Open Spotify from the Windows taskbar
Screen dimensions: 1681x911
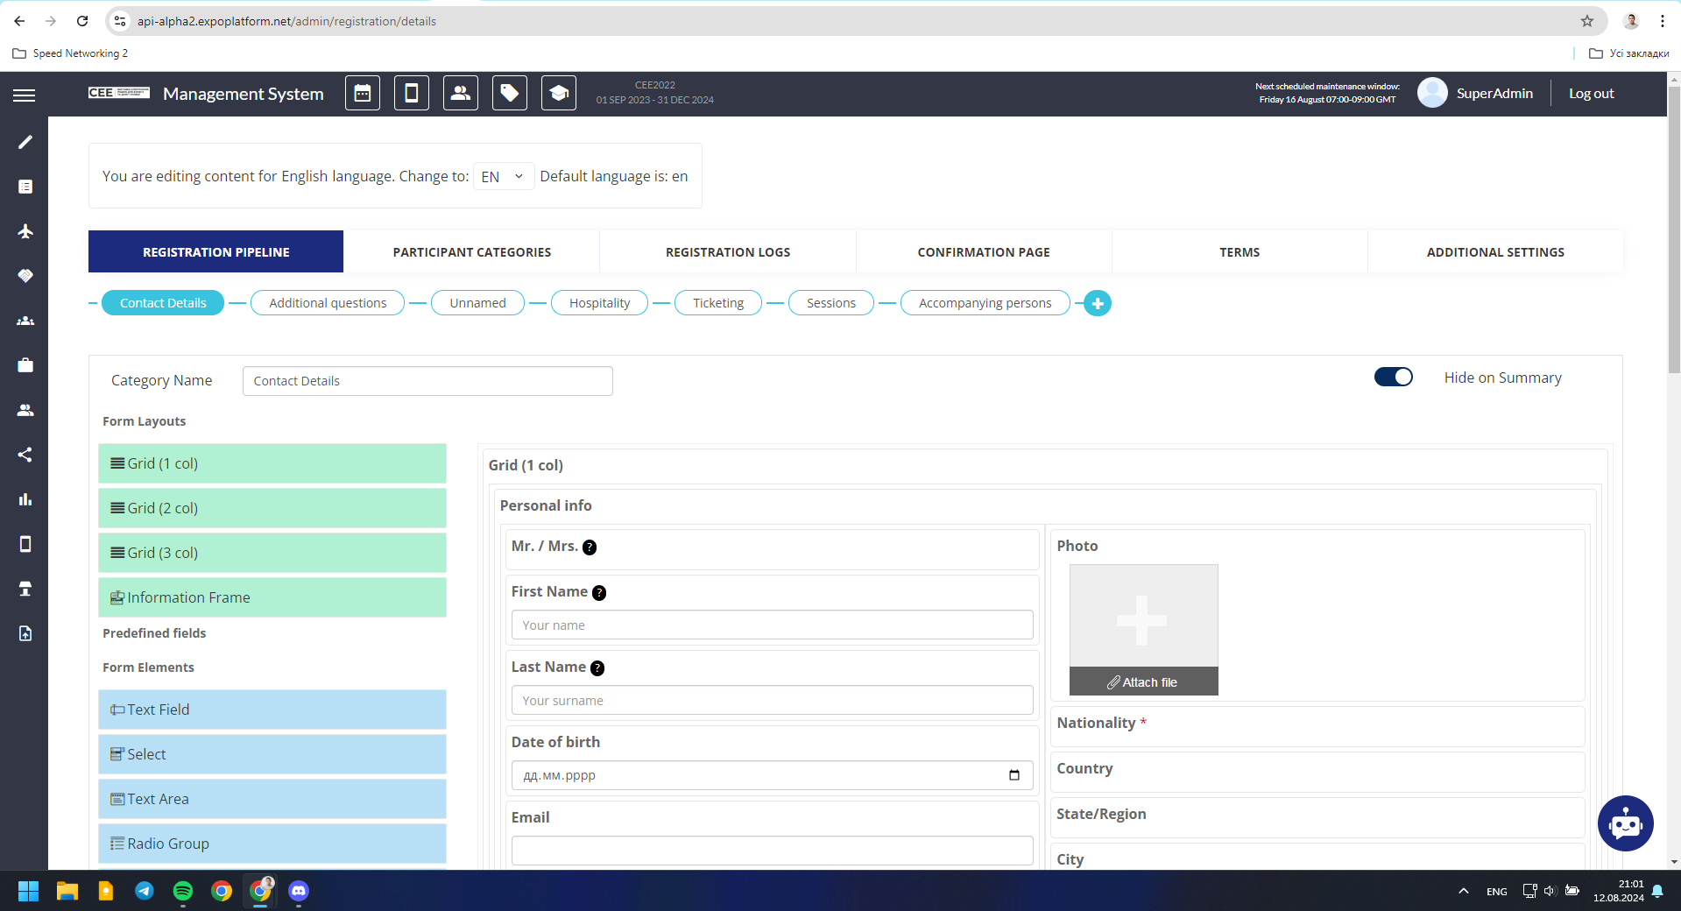[x=183, y=891]
